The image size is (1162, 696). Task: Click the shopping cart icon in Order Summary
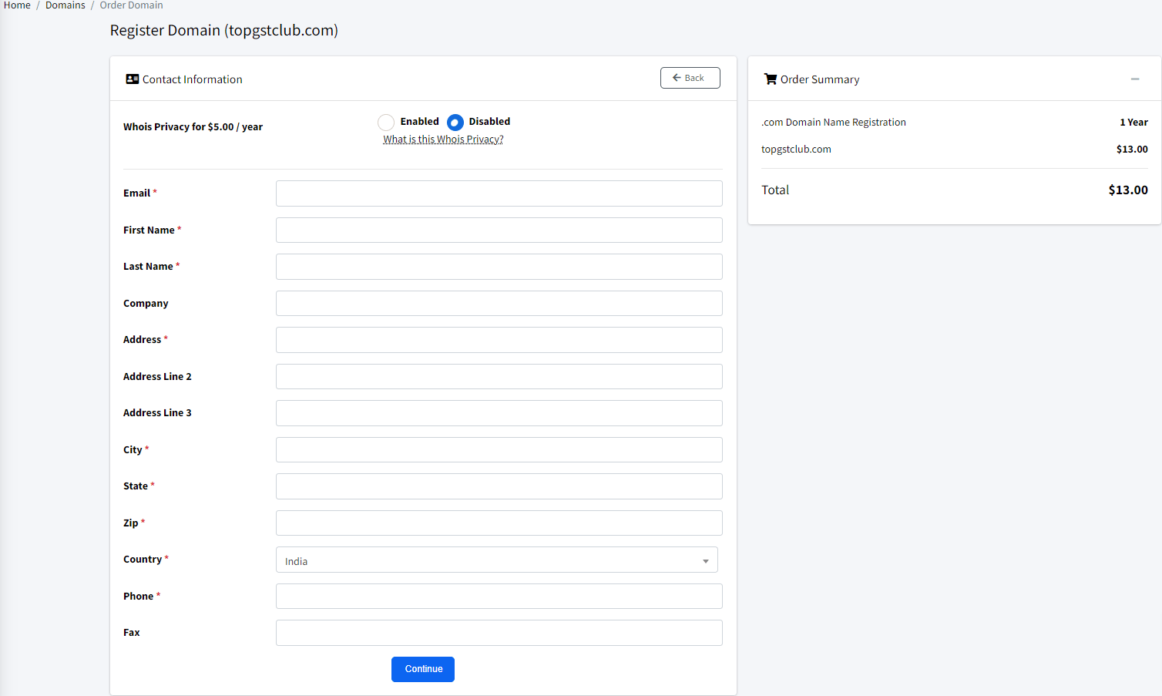click(x=770, y=79)
